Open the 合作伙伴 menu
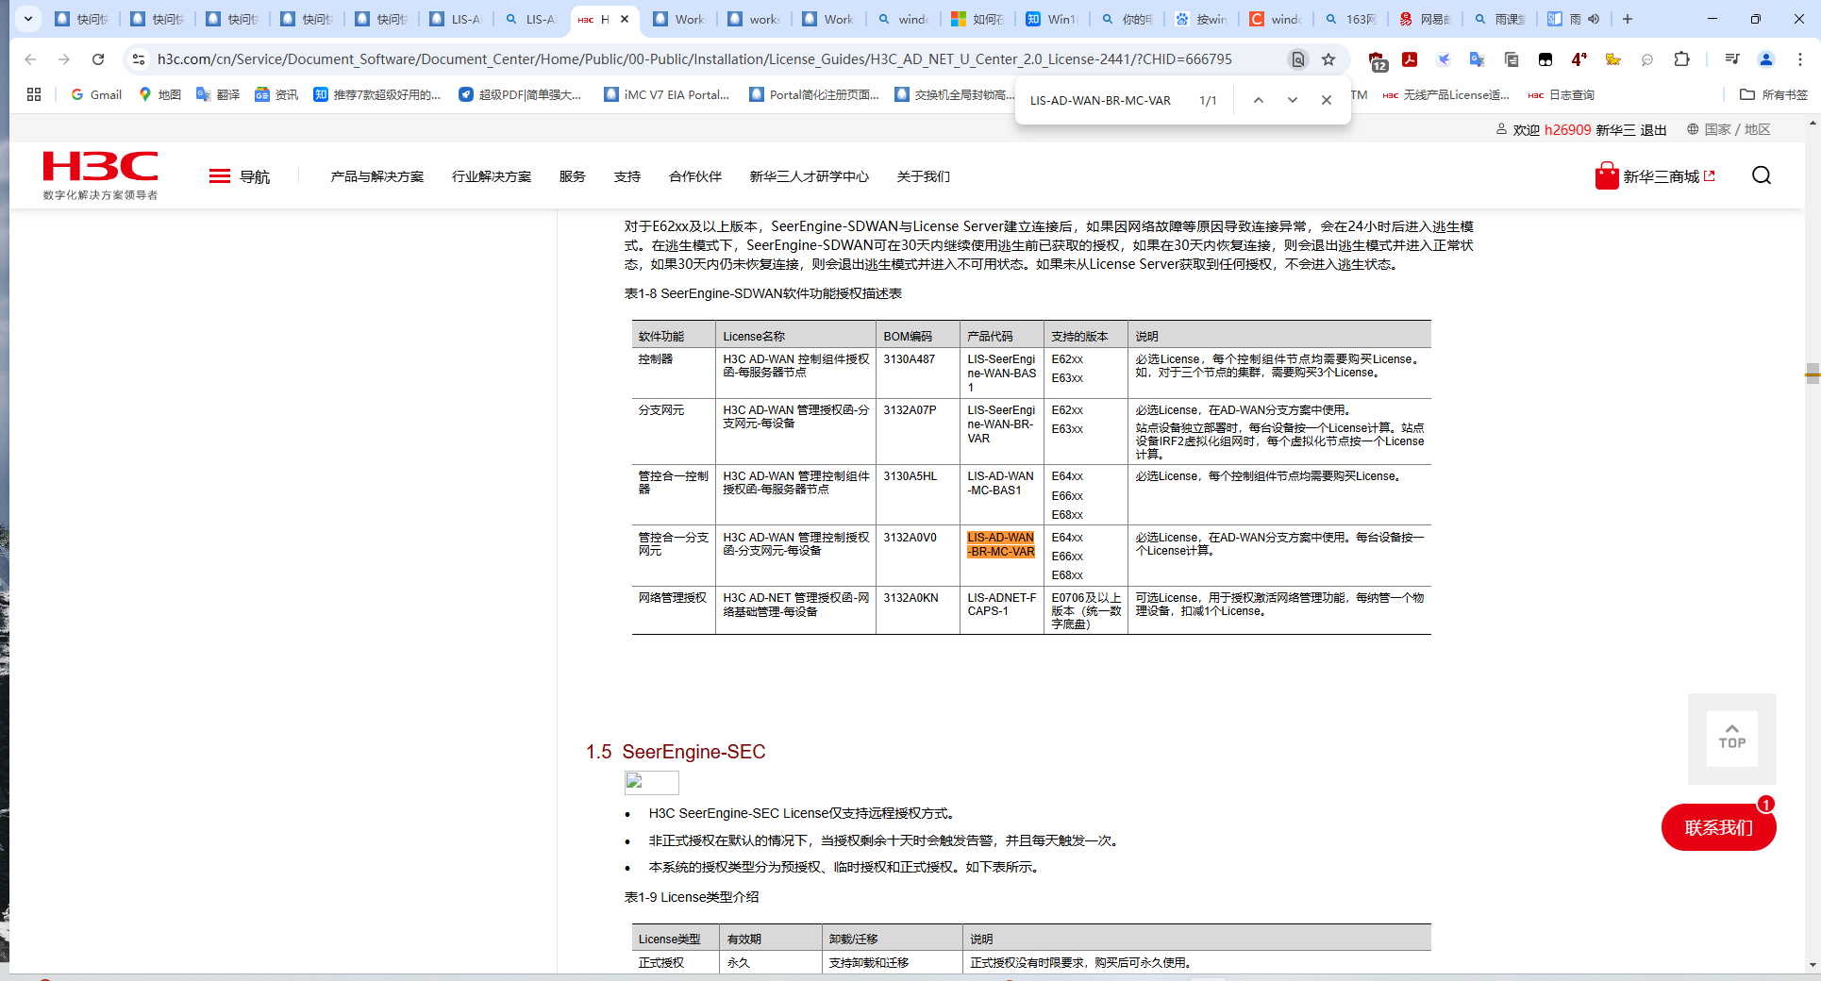Screen dimensions: 1821x981 point(694,176)
